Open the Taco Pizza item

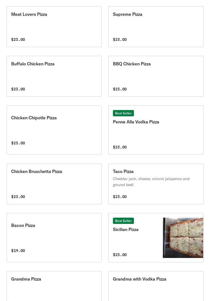click(156, 184)
